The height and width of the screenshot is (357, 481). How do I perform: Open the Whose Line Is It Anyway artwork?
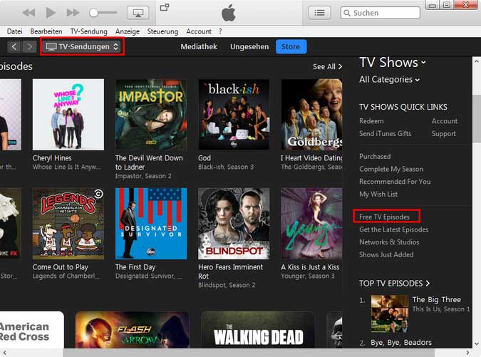pyautogui.click(x=68, y=115)
